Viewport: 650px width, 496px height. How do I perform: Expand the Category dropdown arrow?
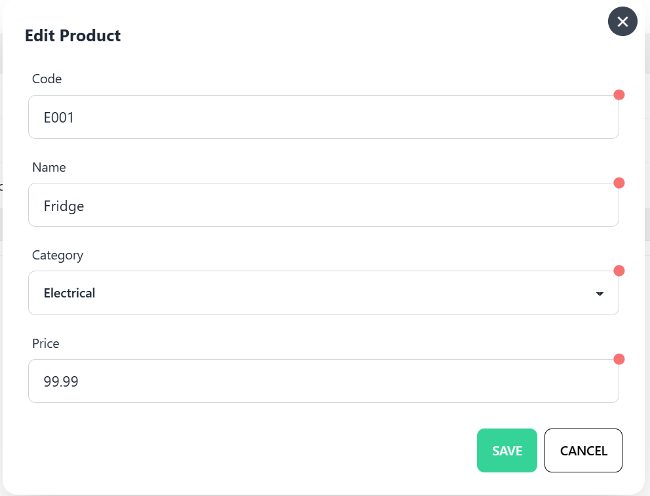click(599, 294)
